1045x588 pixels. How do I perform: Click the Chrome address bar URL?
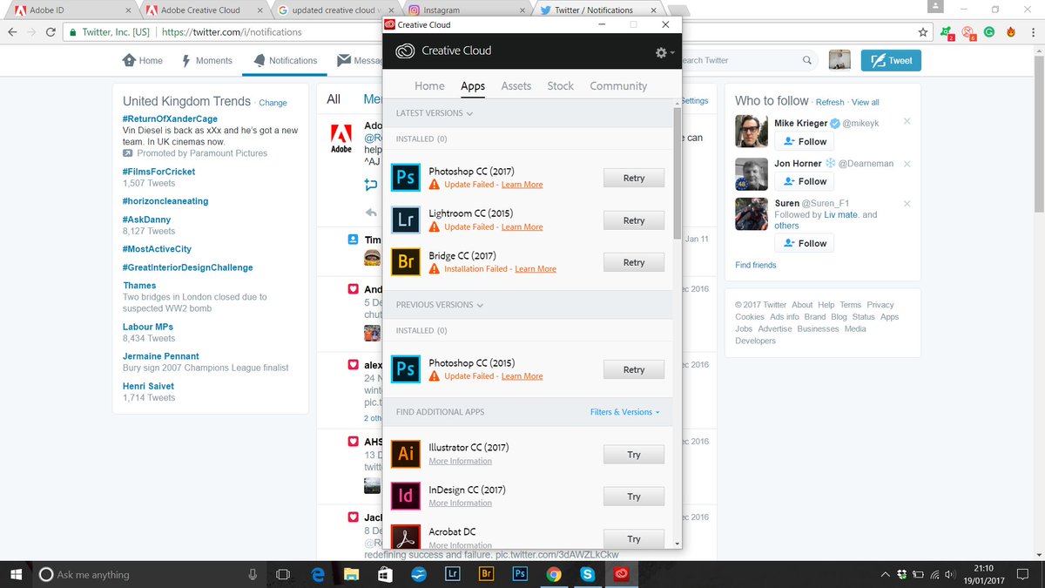coord(232,32)
